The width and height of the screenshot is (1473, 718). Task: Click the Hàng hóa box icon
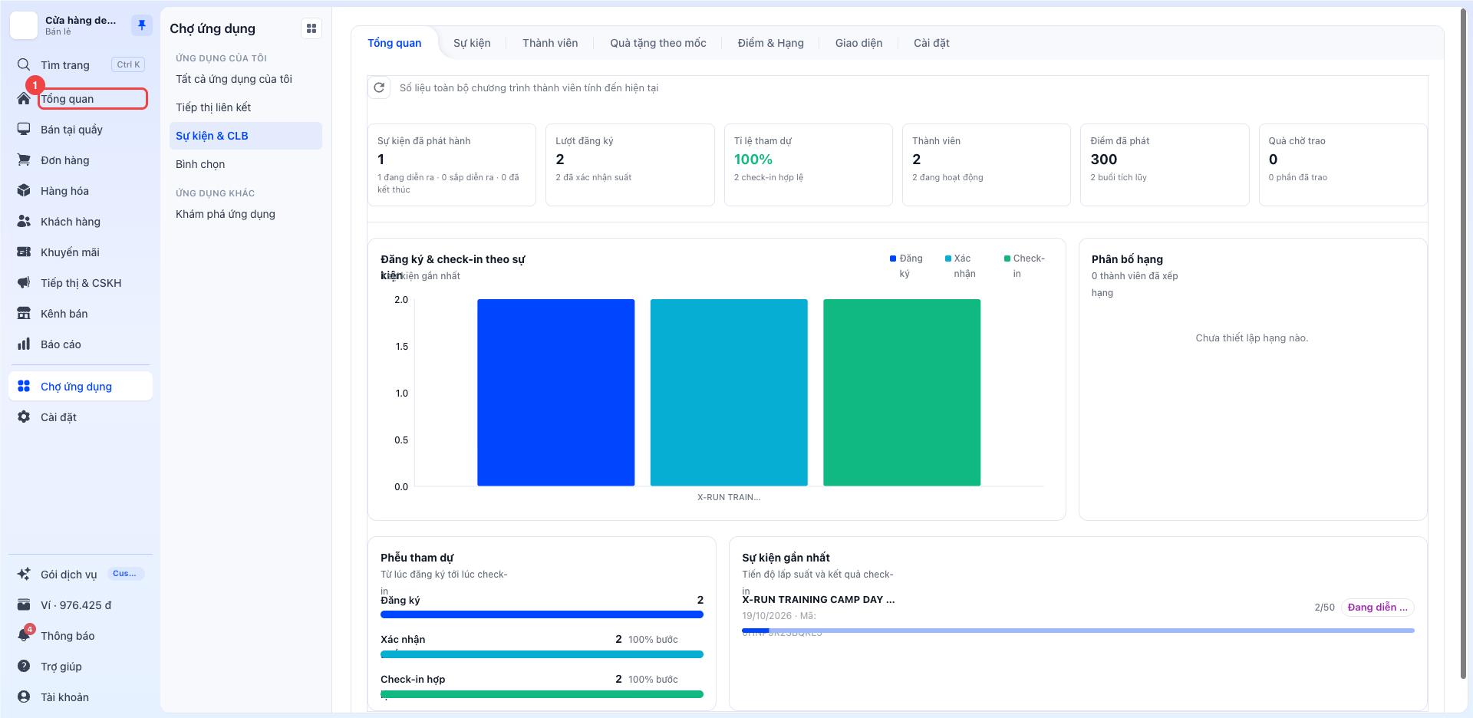(x=24, y=190)
